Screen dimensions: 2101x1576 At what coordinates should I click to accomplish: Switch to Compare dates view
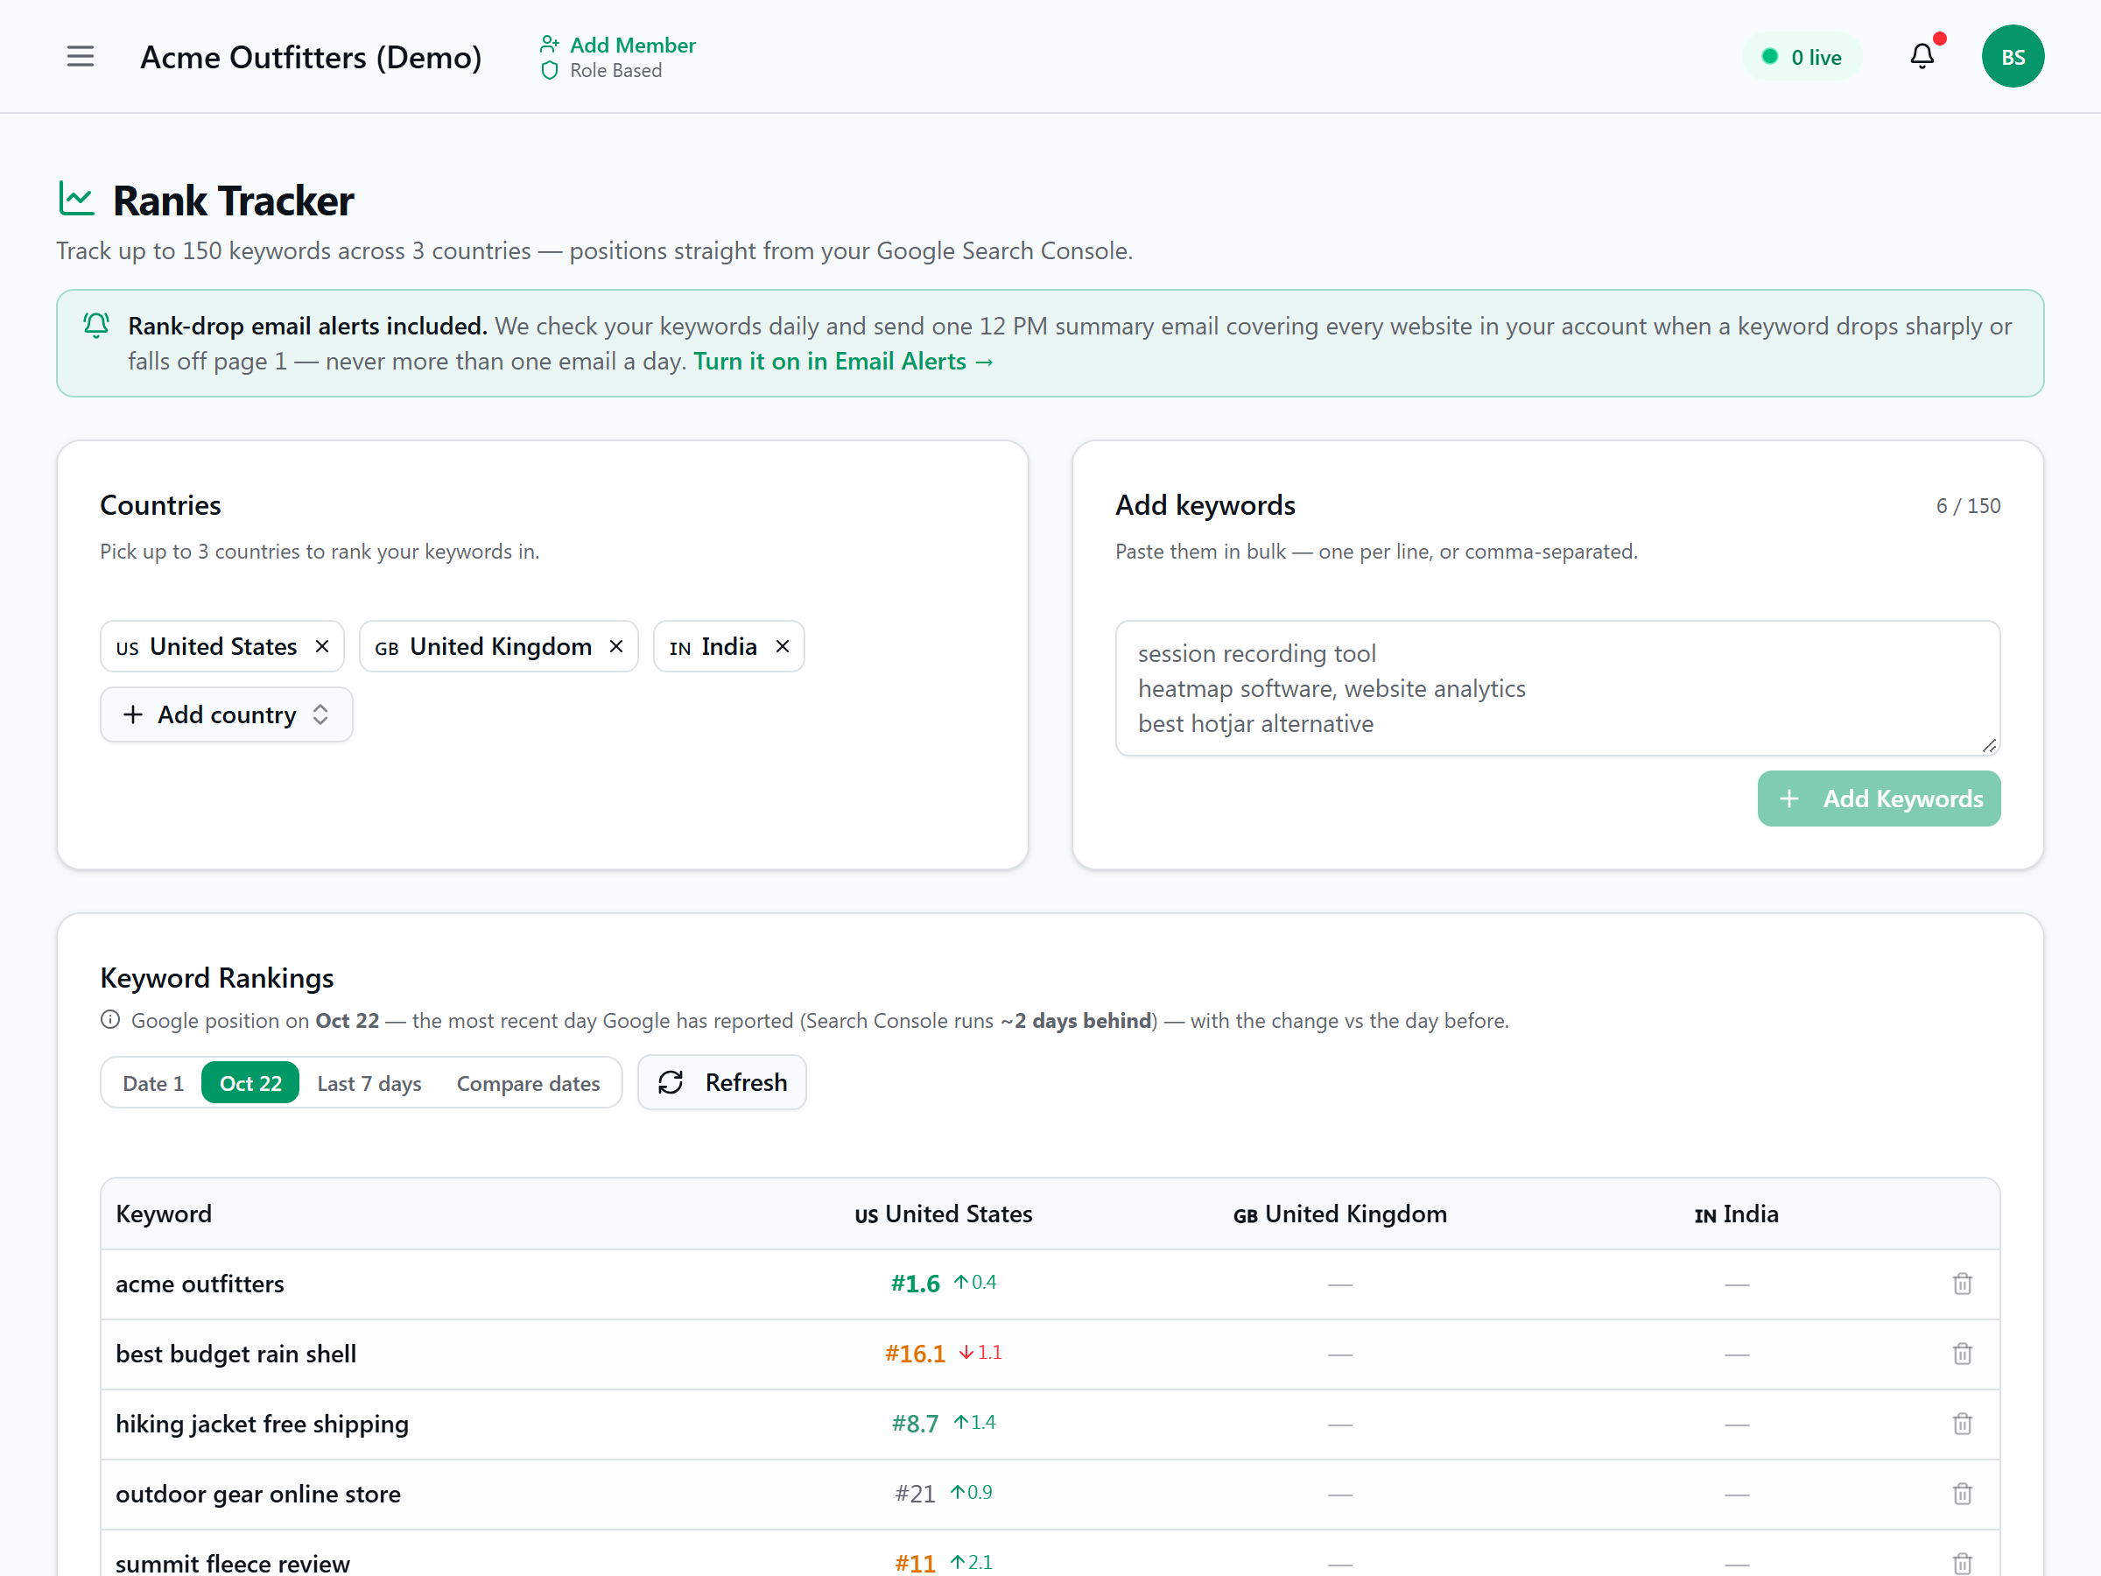(x=528, y=1083)
